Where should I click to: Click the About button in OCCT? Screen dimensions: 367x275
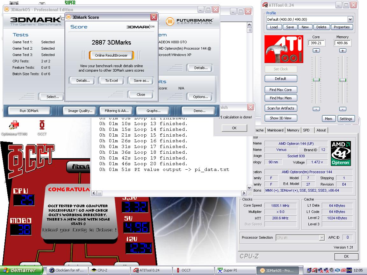[80, 166]
